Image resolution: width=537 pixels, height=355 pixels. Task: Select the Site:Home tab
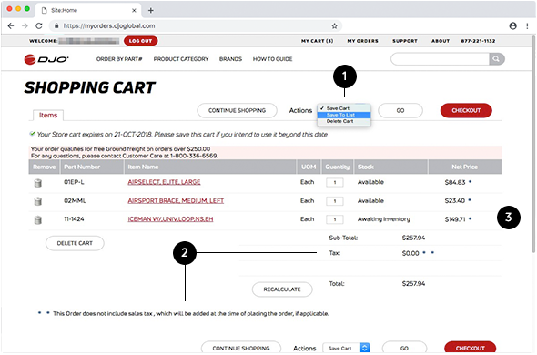pyautogui.click(x=87, y=10)
